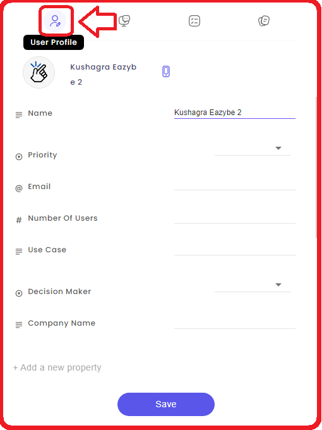Viewport: 322px width, 430px height.
Task: Click the circled arrow icon beside the Priority label
Action: coord(18,157)
